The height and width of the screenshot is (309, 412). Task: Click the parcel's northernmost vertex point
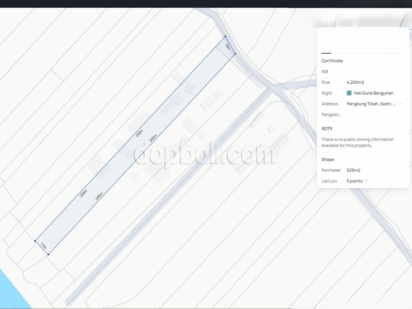click(x=225, y=36)
